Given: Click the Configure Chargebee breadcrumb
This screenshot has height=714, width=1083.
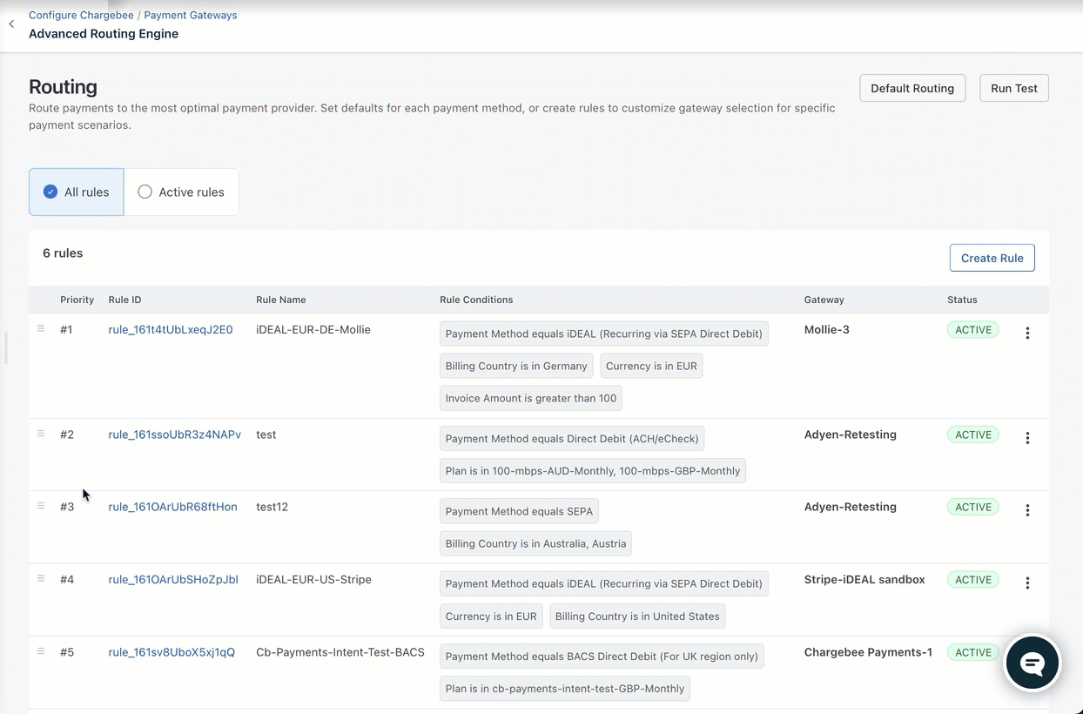Looking at the screenshot, I should pos(81,15).
